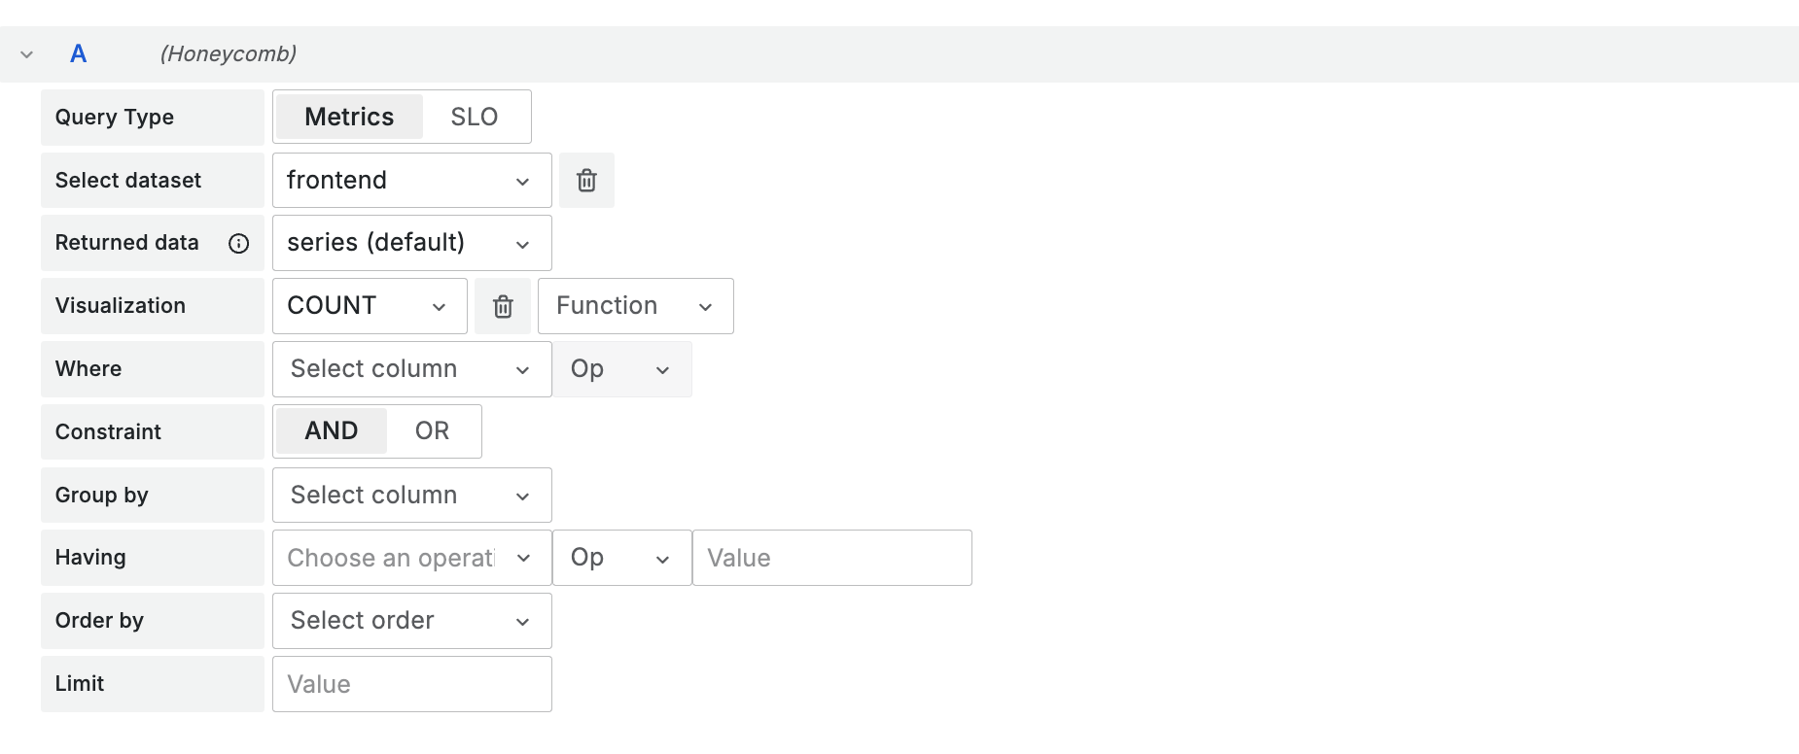Set constraint to AND
This screenshot has width=1799, height=754.
click(332, 431)
